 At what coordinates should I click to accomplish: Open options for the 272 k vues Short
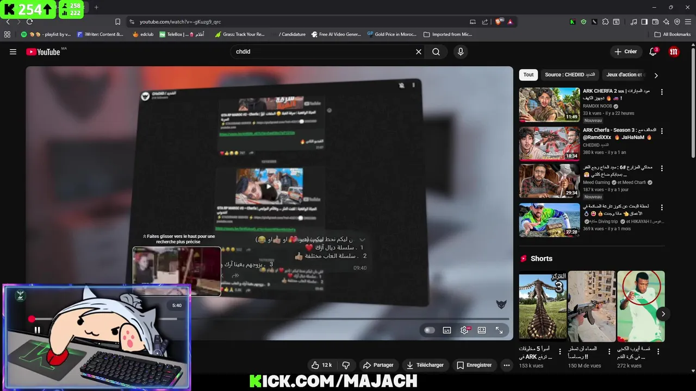coord(658,351)
